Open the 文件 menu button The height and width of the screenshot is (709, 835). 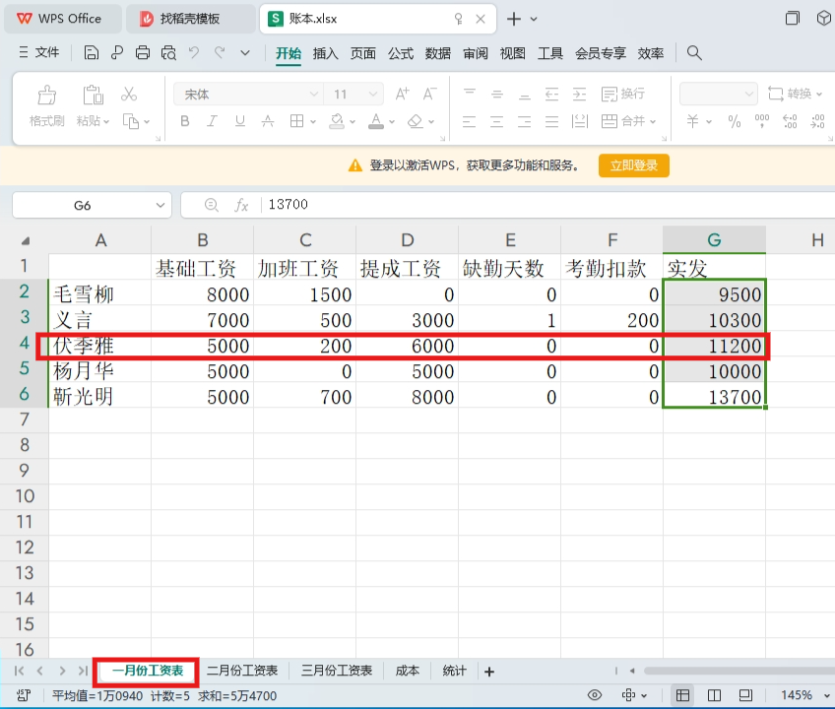(x=39, y=53)
